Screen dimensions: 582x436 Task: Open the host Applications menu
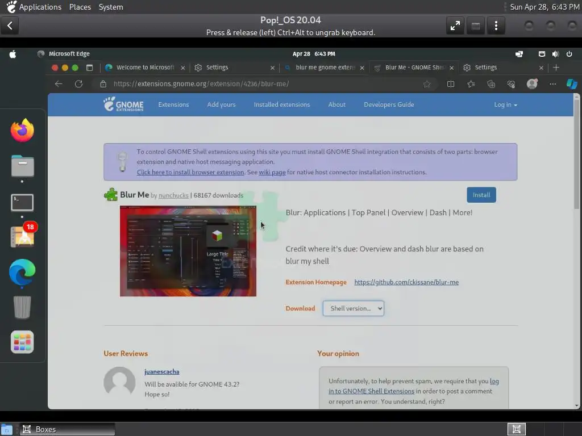click(x=40, y=7)
